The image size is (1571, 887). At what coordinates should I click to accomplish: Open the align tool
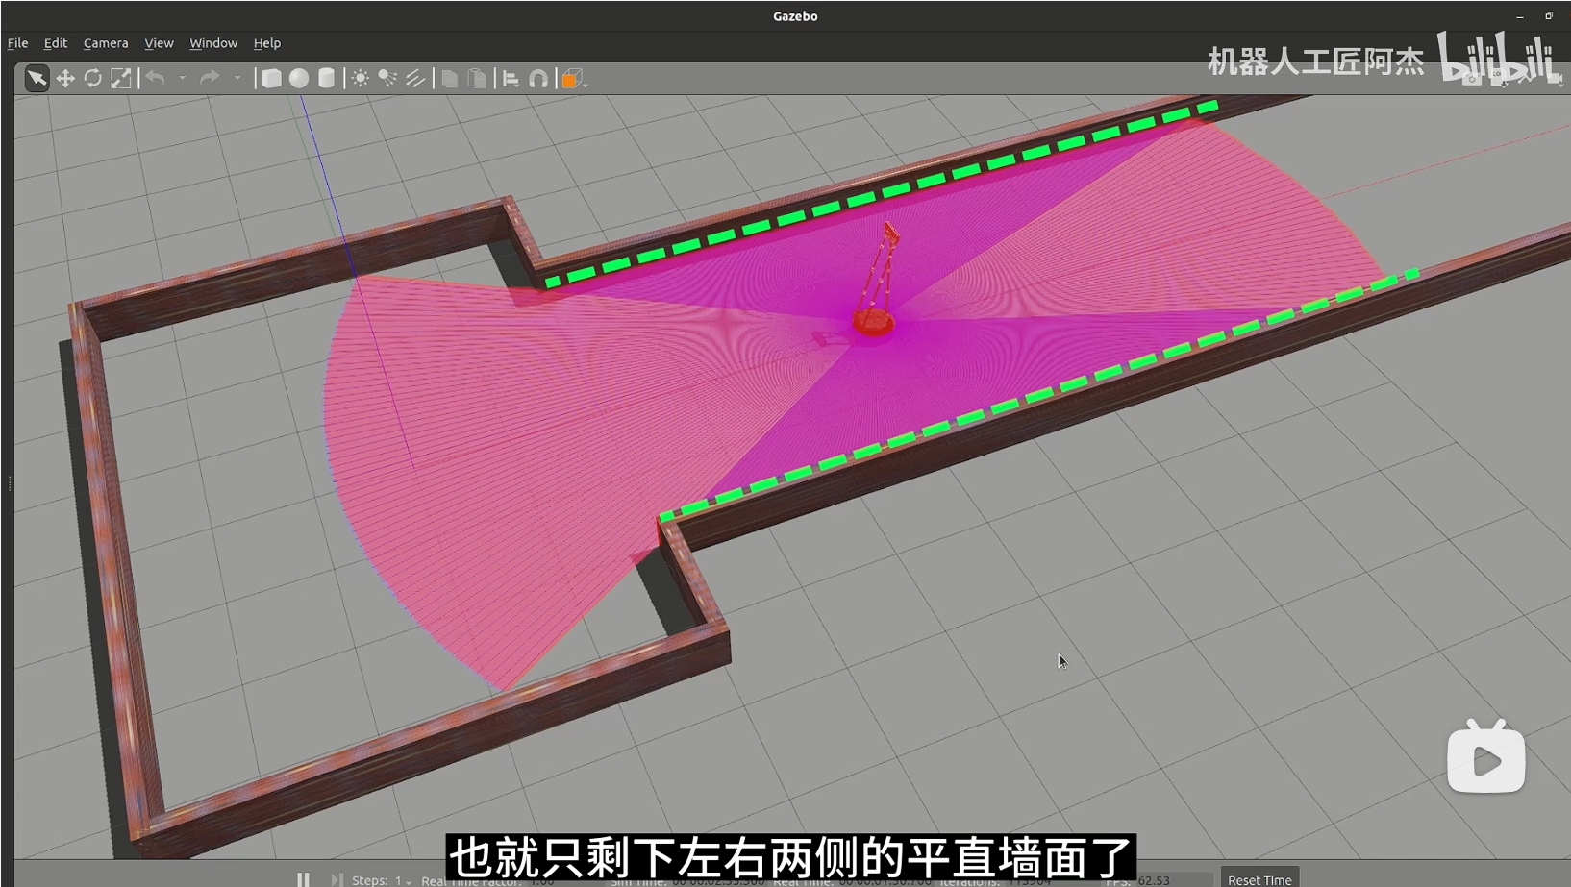coord(511,79)
